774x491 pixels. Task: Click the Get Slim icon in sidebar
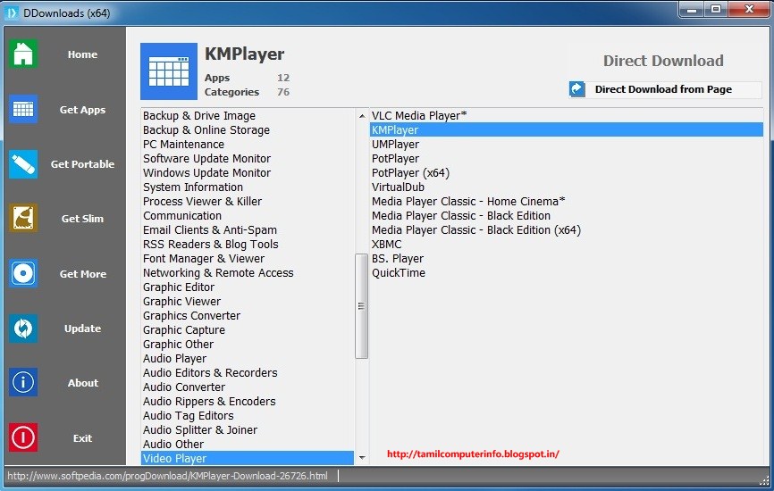pyautogui.click(x=22, y=219)
